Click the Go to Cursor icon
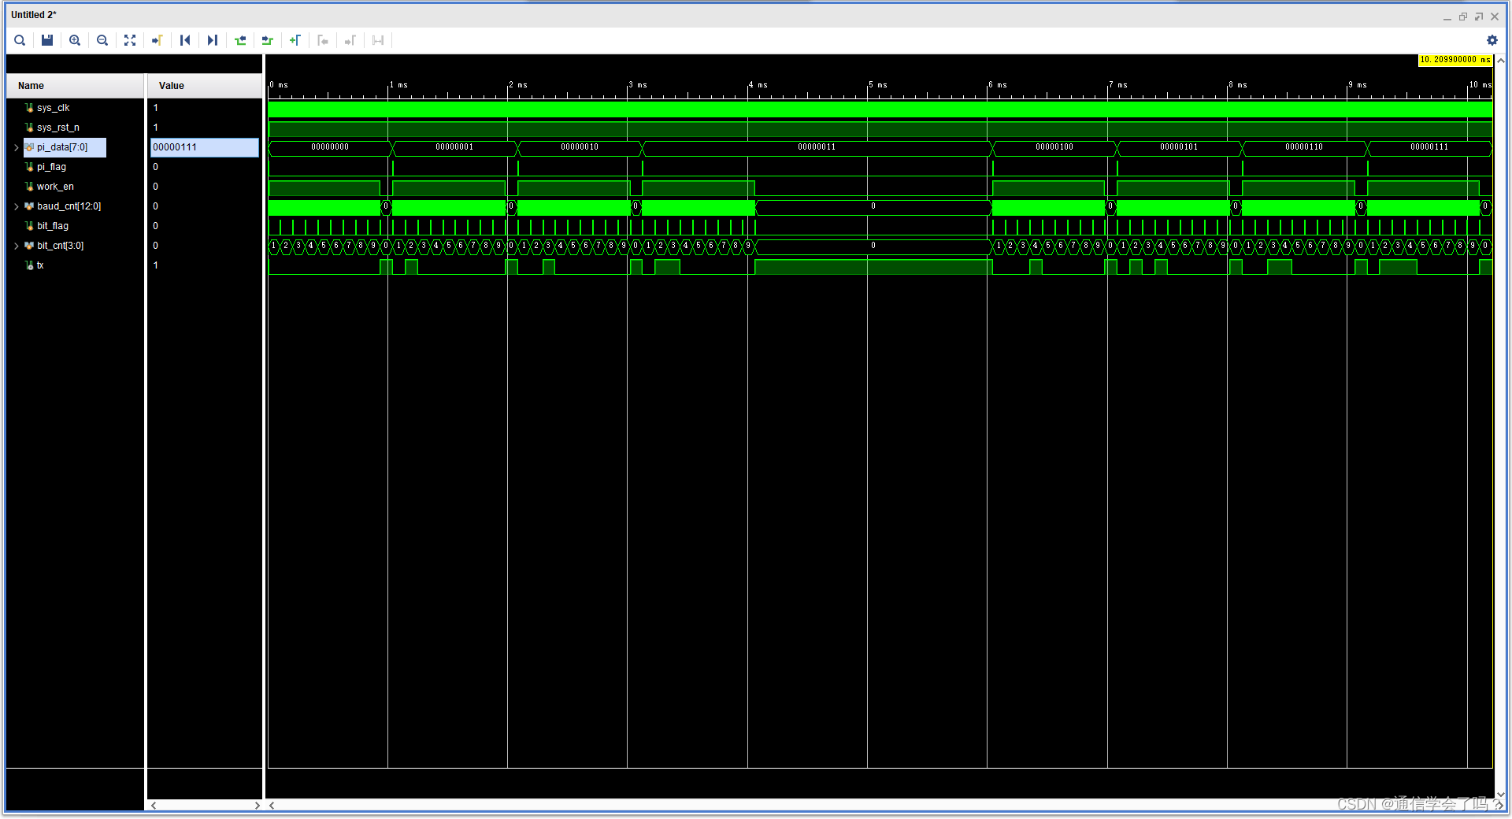 point(157,40)
